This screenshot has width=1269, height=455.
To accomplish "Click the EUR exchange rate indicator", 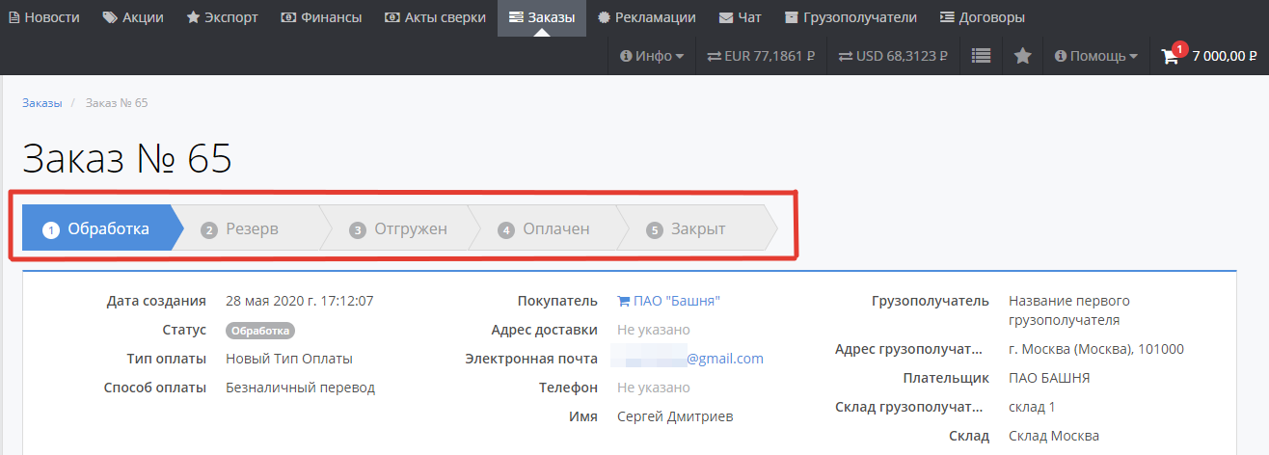I will click(761, 56).
